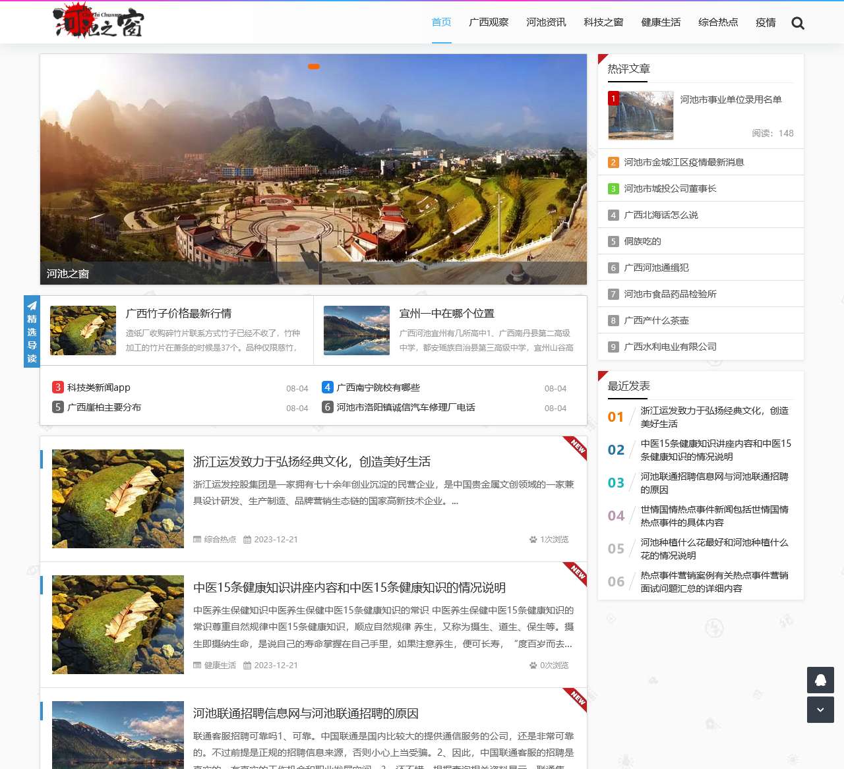
Task: Click the 阅读: 148 read count
Action: coord(773,133)
